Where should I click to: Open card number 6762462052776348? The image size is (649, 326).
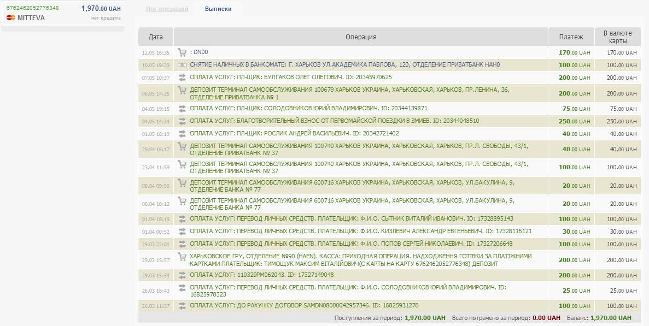point(33,8)
